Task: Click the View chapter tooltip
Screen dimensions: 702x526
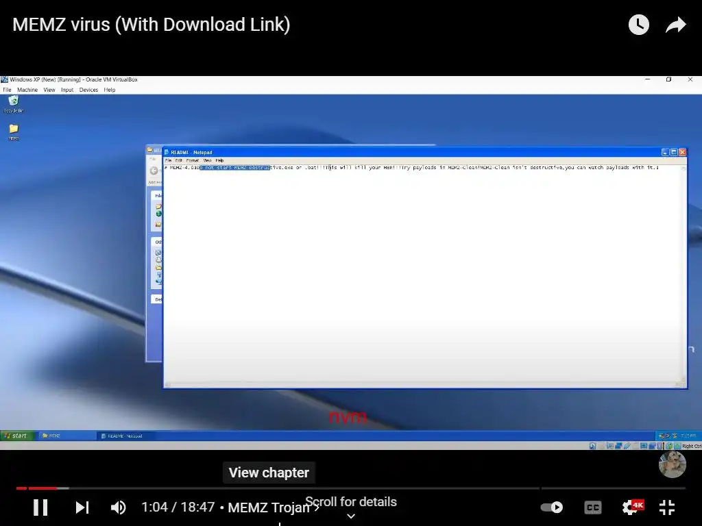Action: (269, 473)
